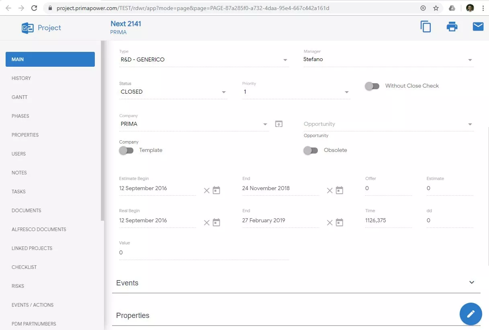The width and height of the screenshot is (489, 330).
Task: Open the Opportunity dropdown
Action: click(389, 124)
